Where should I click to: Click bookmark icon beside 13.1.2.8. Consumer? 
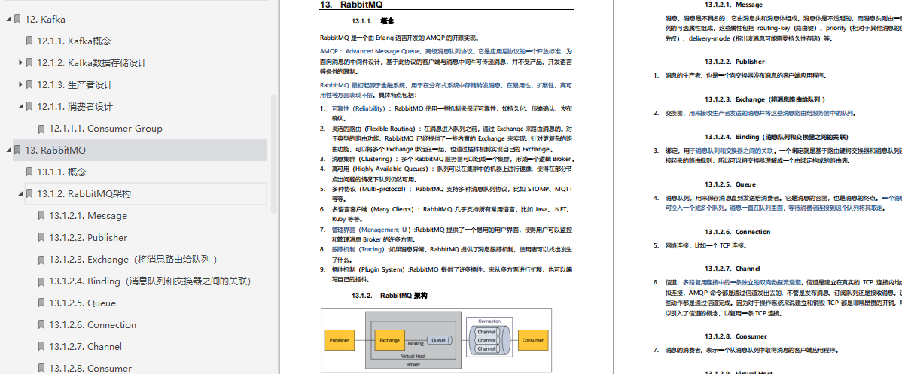coord(41,368)
